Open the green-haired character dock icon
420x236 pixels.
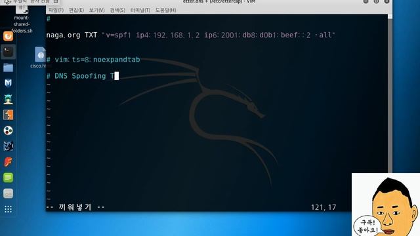8,99
